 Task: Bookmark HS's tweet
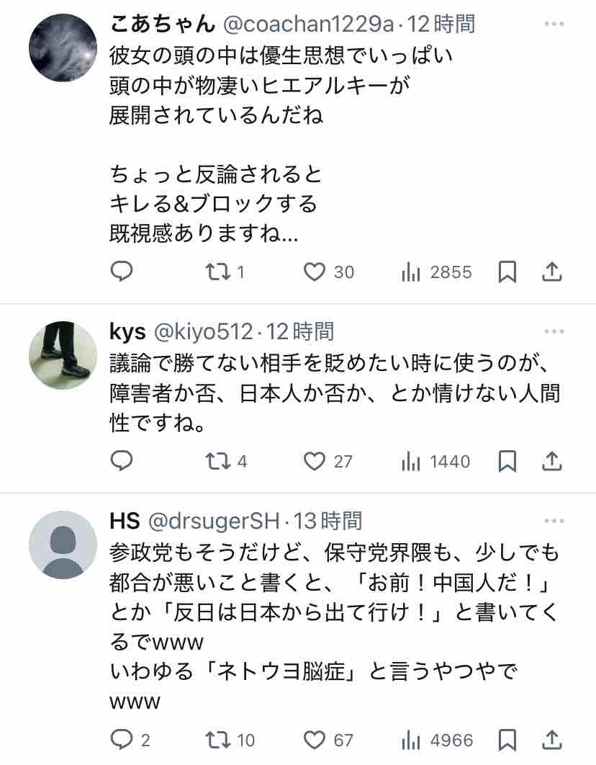tap(507, 740)
